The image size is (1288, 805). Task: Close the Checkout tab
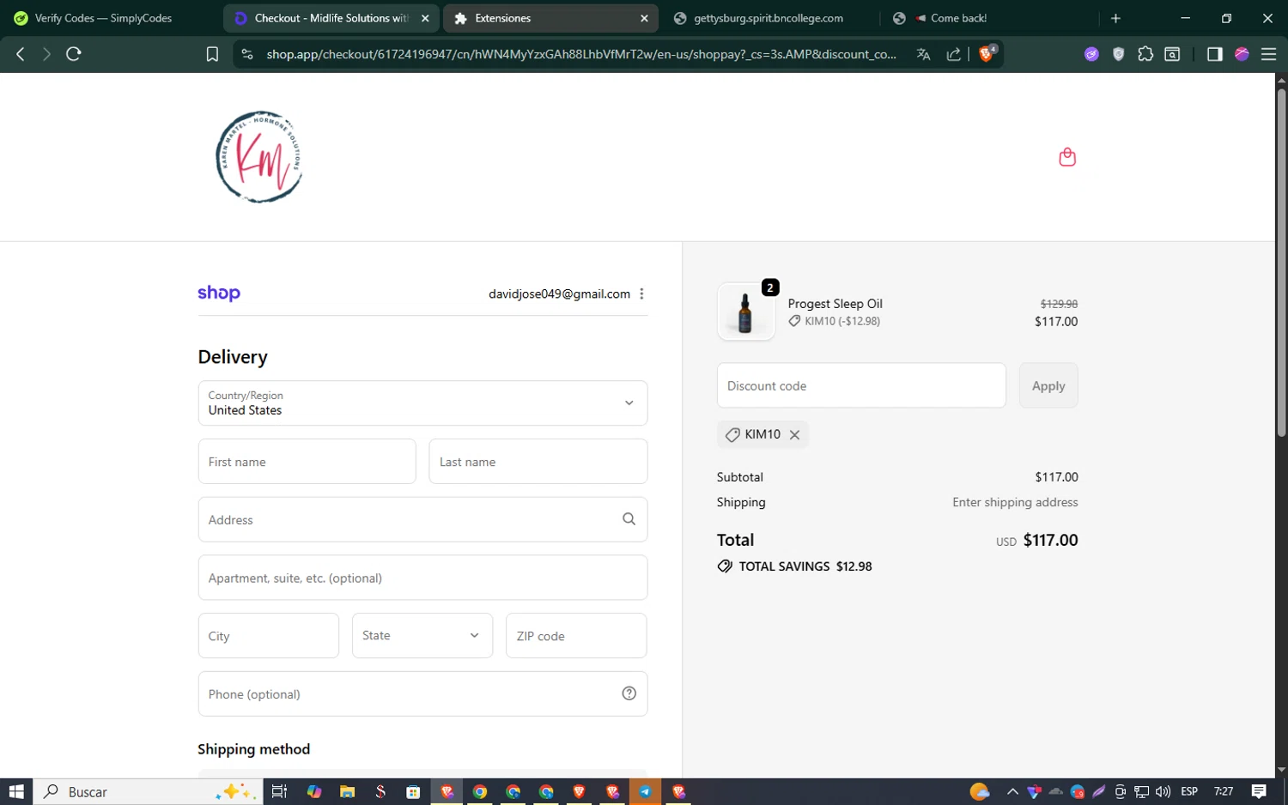[x=425, y=18]
